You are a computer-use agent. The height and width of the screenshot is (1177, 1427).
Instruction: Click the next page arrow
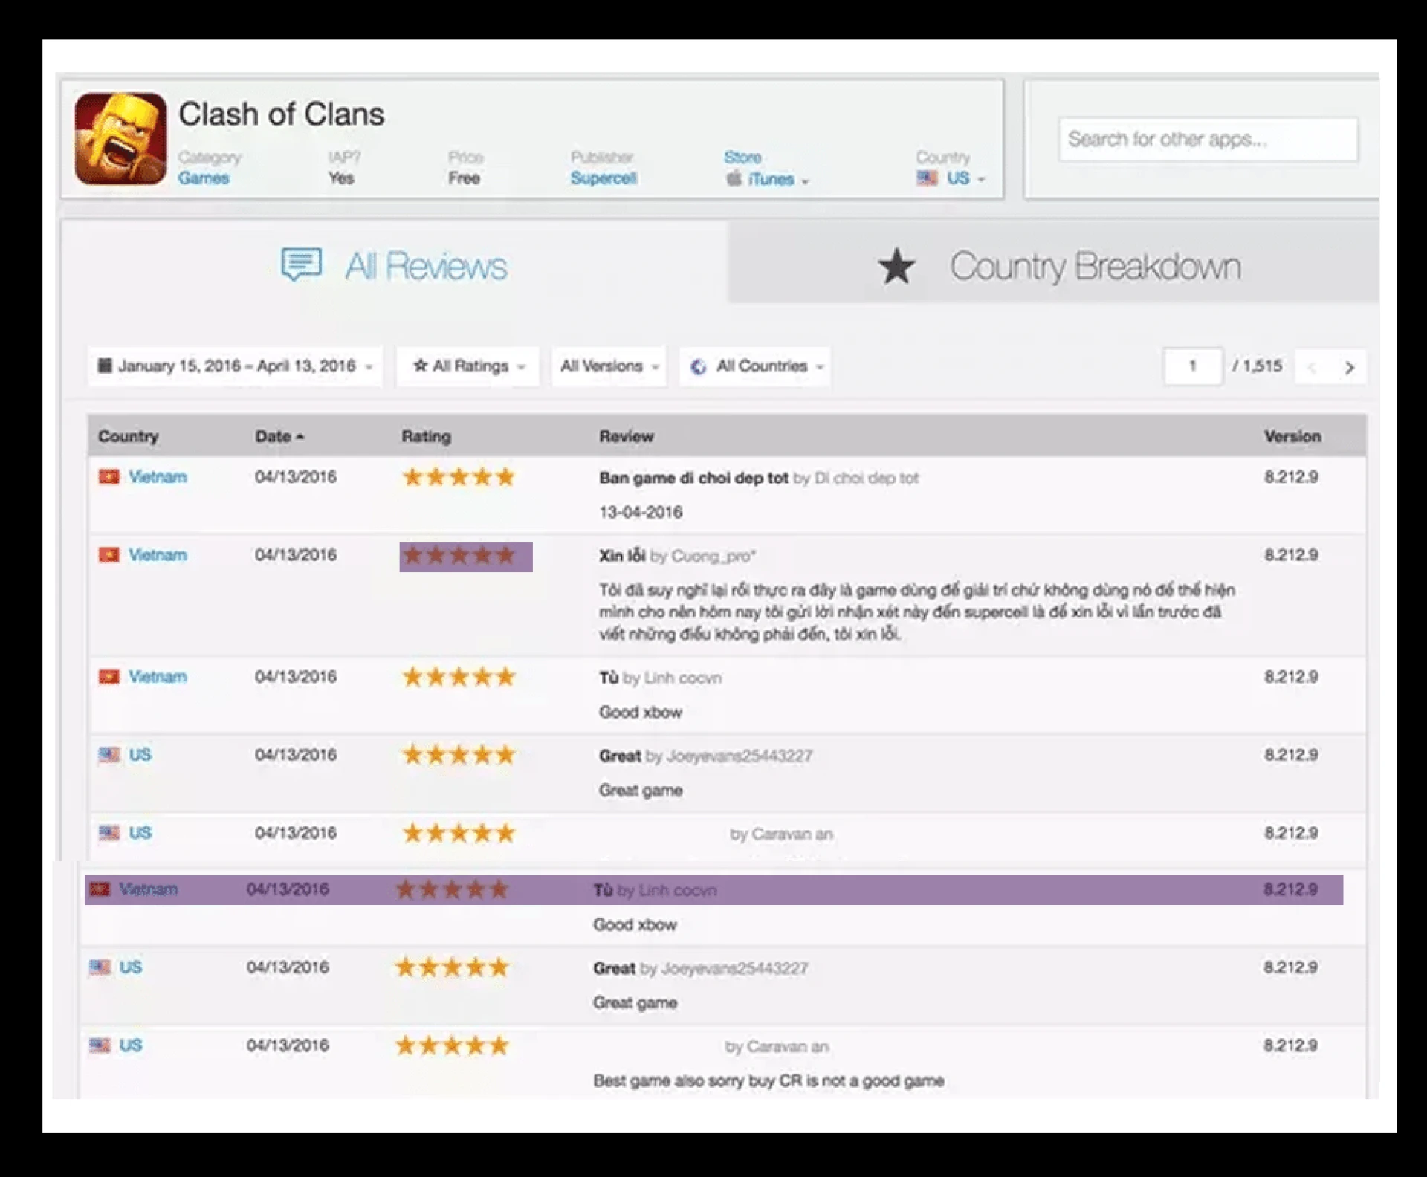point(1350,366)
